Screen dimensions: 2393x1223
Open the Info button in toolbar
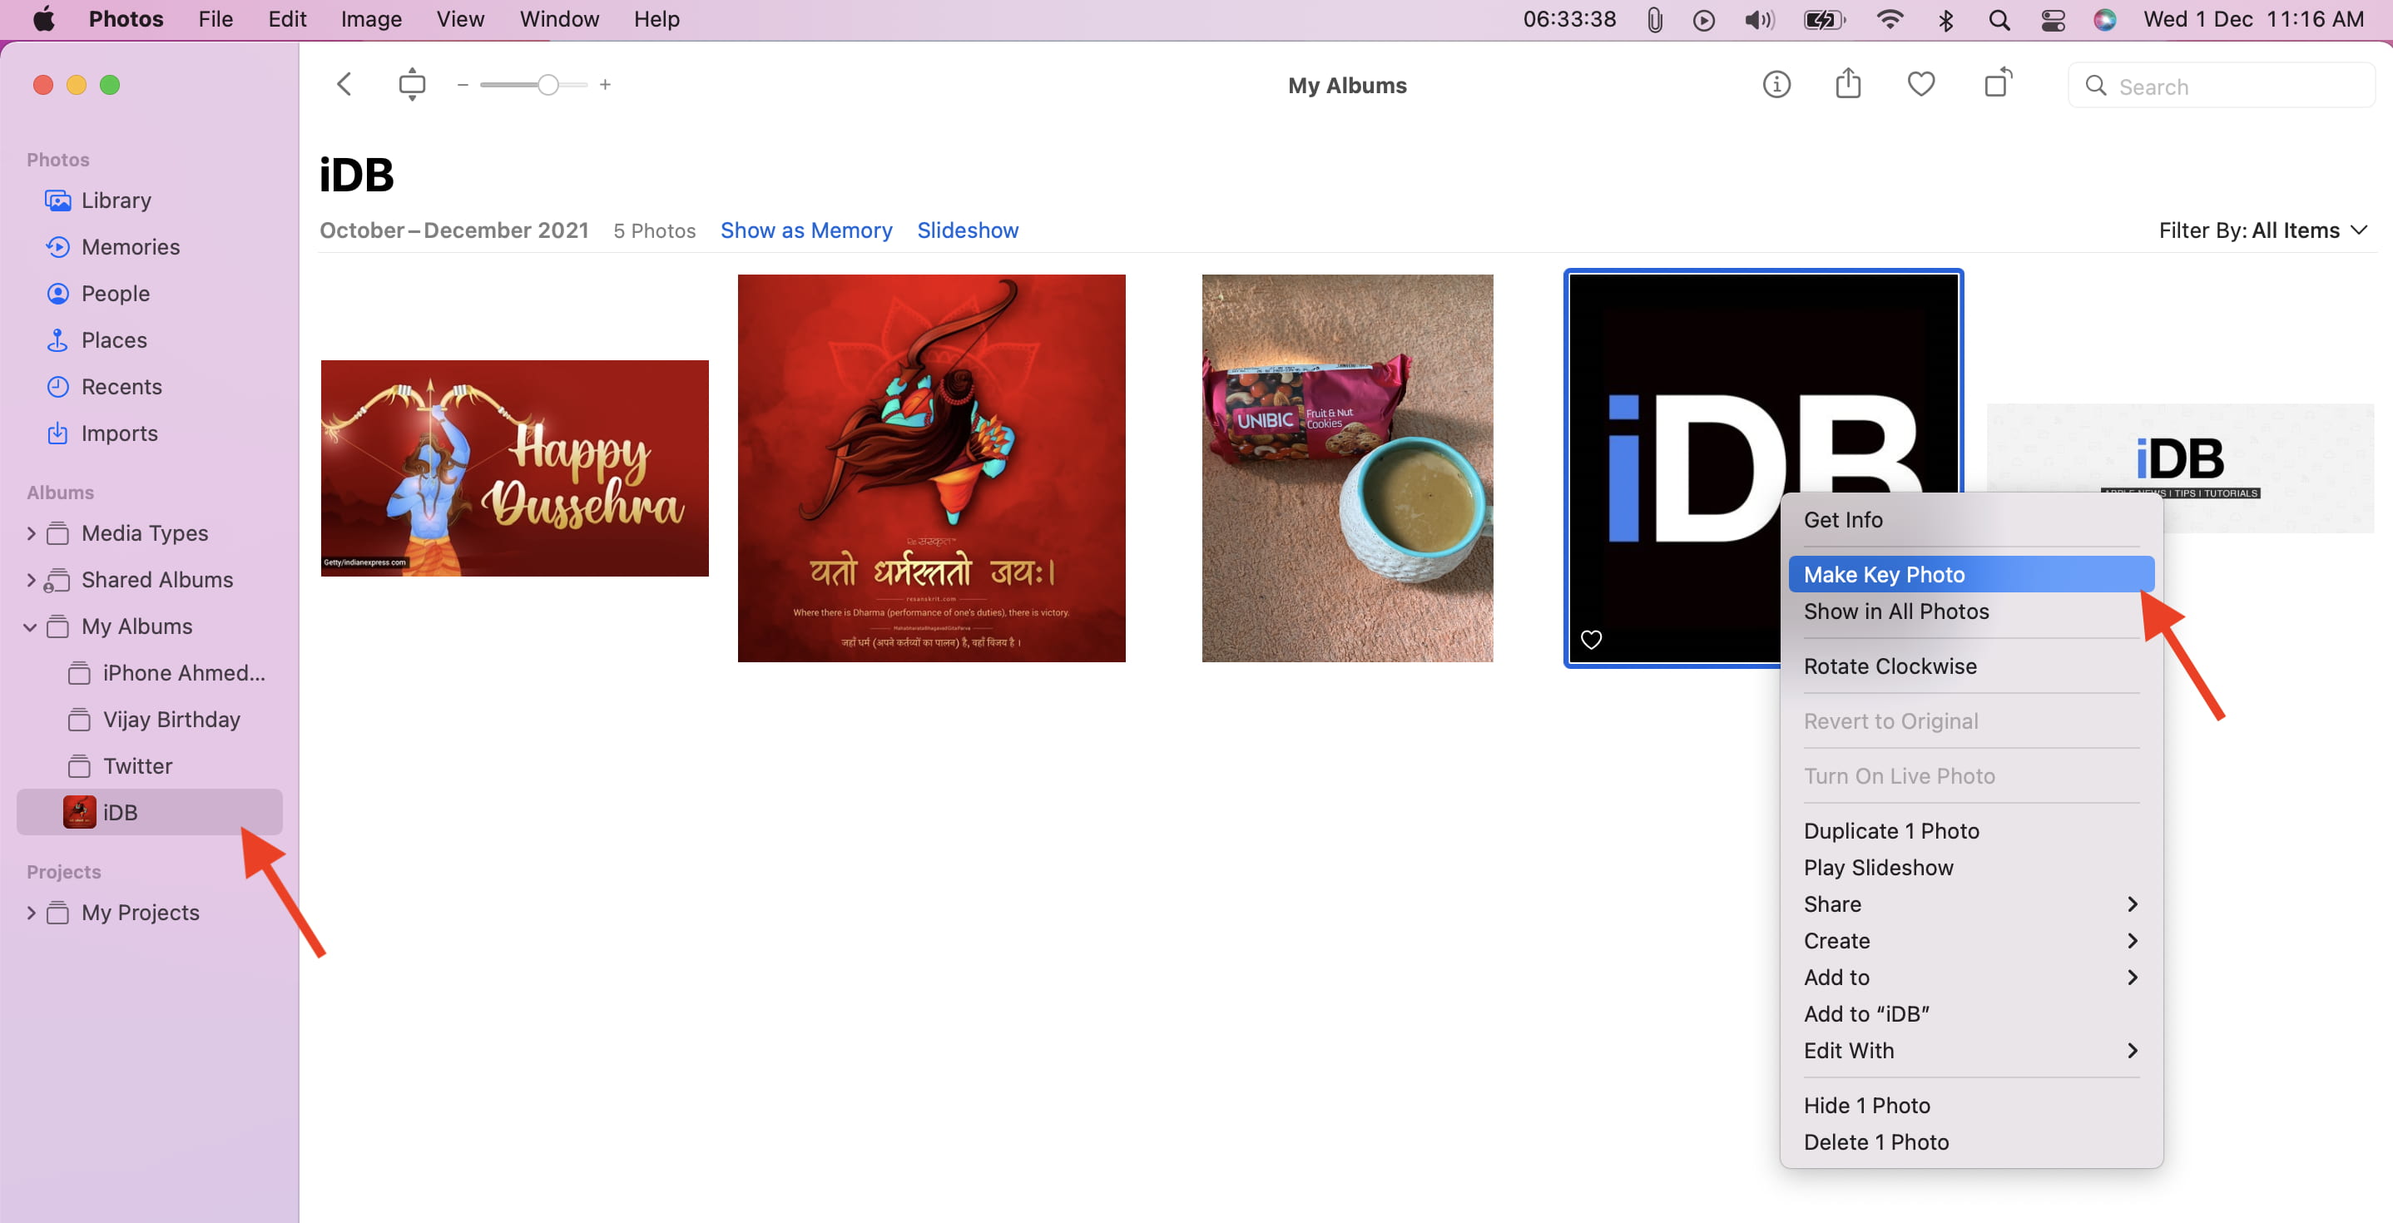coord(1776,85)
